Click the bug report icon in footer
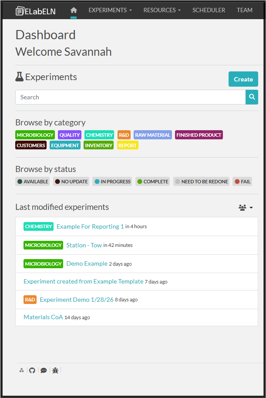The width and height of the screenshot is (266, 398). click(x=55, y=370)
